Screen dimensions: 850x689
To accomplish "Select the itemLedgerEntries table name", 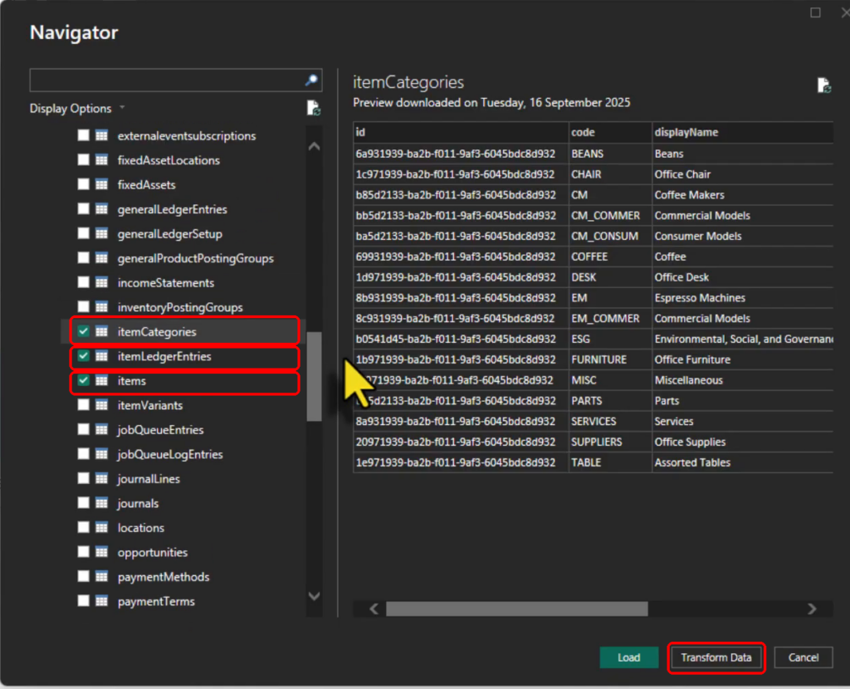I will 164,356.
